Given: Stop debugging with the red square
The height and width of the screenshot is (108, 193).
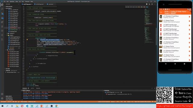Looking at the screenshot, I should click(144, 7).
